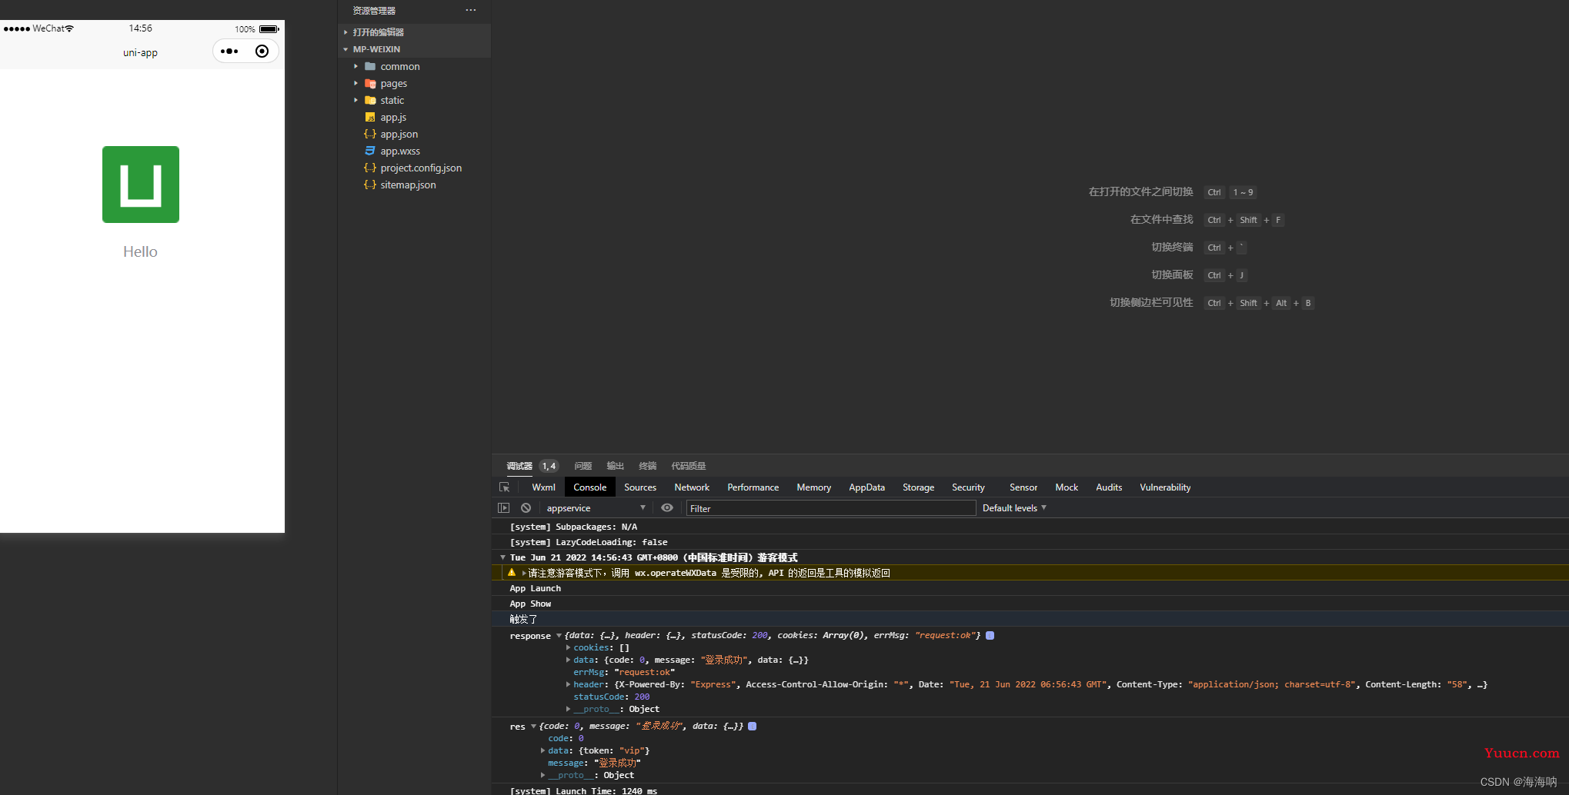Clear the console with the ban icon
Screen dimensions: 1569x795
pos(526,508)
